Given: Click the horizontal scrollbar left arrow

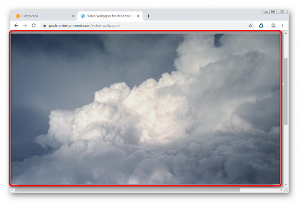Looking at the screenshot, I should pos(12,190).
